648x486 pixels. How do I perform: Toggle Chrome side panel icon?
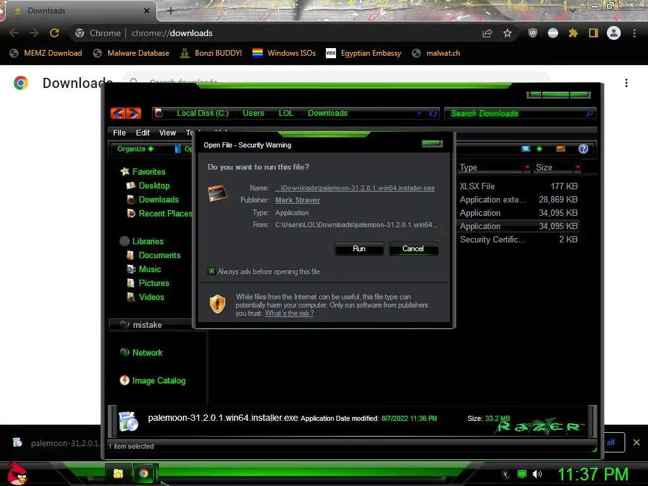pyautogui.click(x=594, y=33)
